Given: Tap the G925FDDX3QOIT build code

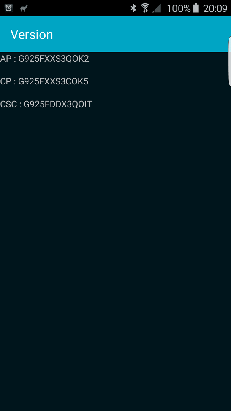Looking at the screenshot, I should coord(58,104).
